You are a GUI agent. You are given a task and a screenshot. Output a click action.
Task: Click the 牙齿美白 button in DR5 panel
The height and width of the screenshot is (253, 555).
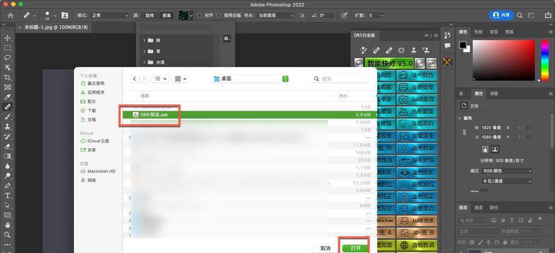click(416, 124)
